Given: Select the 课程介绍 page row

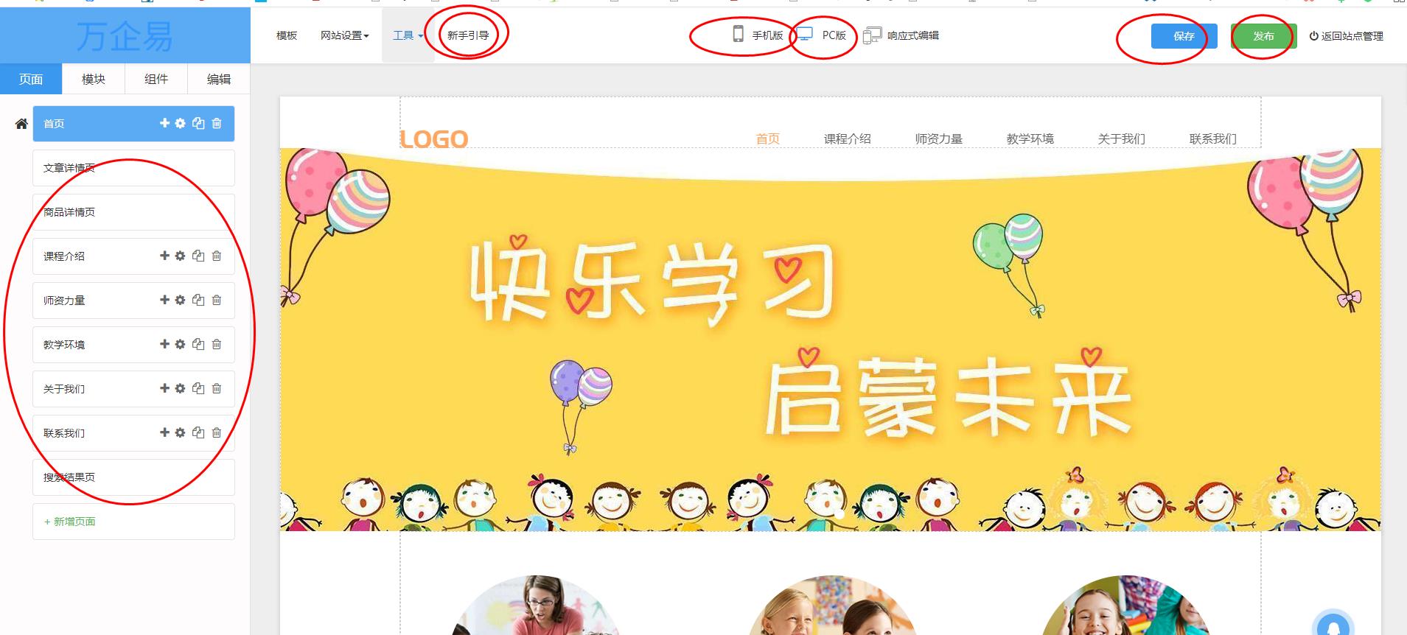Looking at the screenshot, I should (x=133, y=256).
